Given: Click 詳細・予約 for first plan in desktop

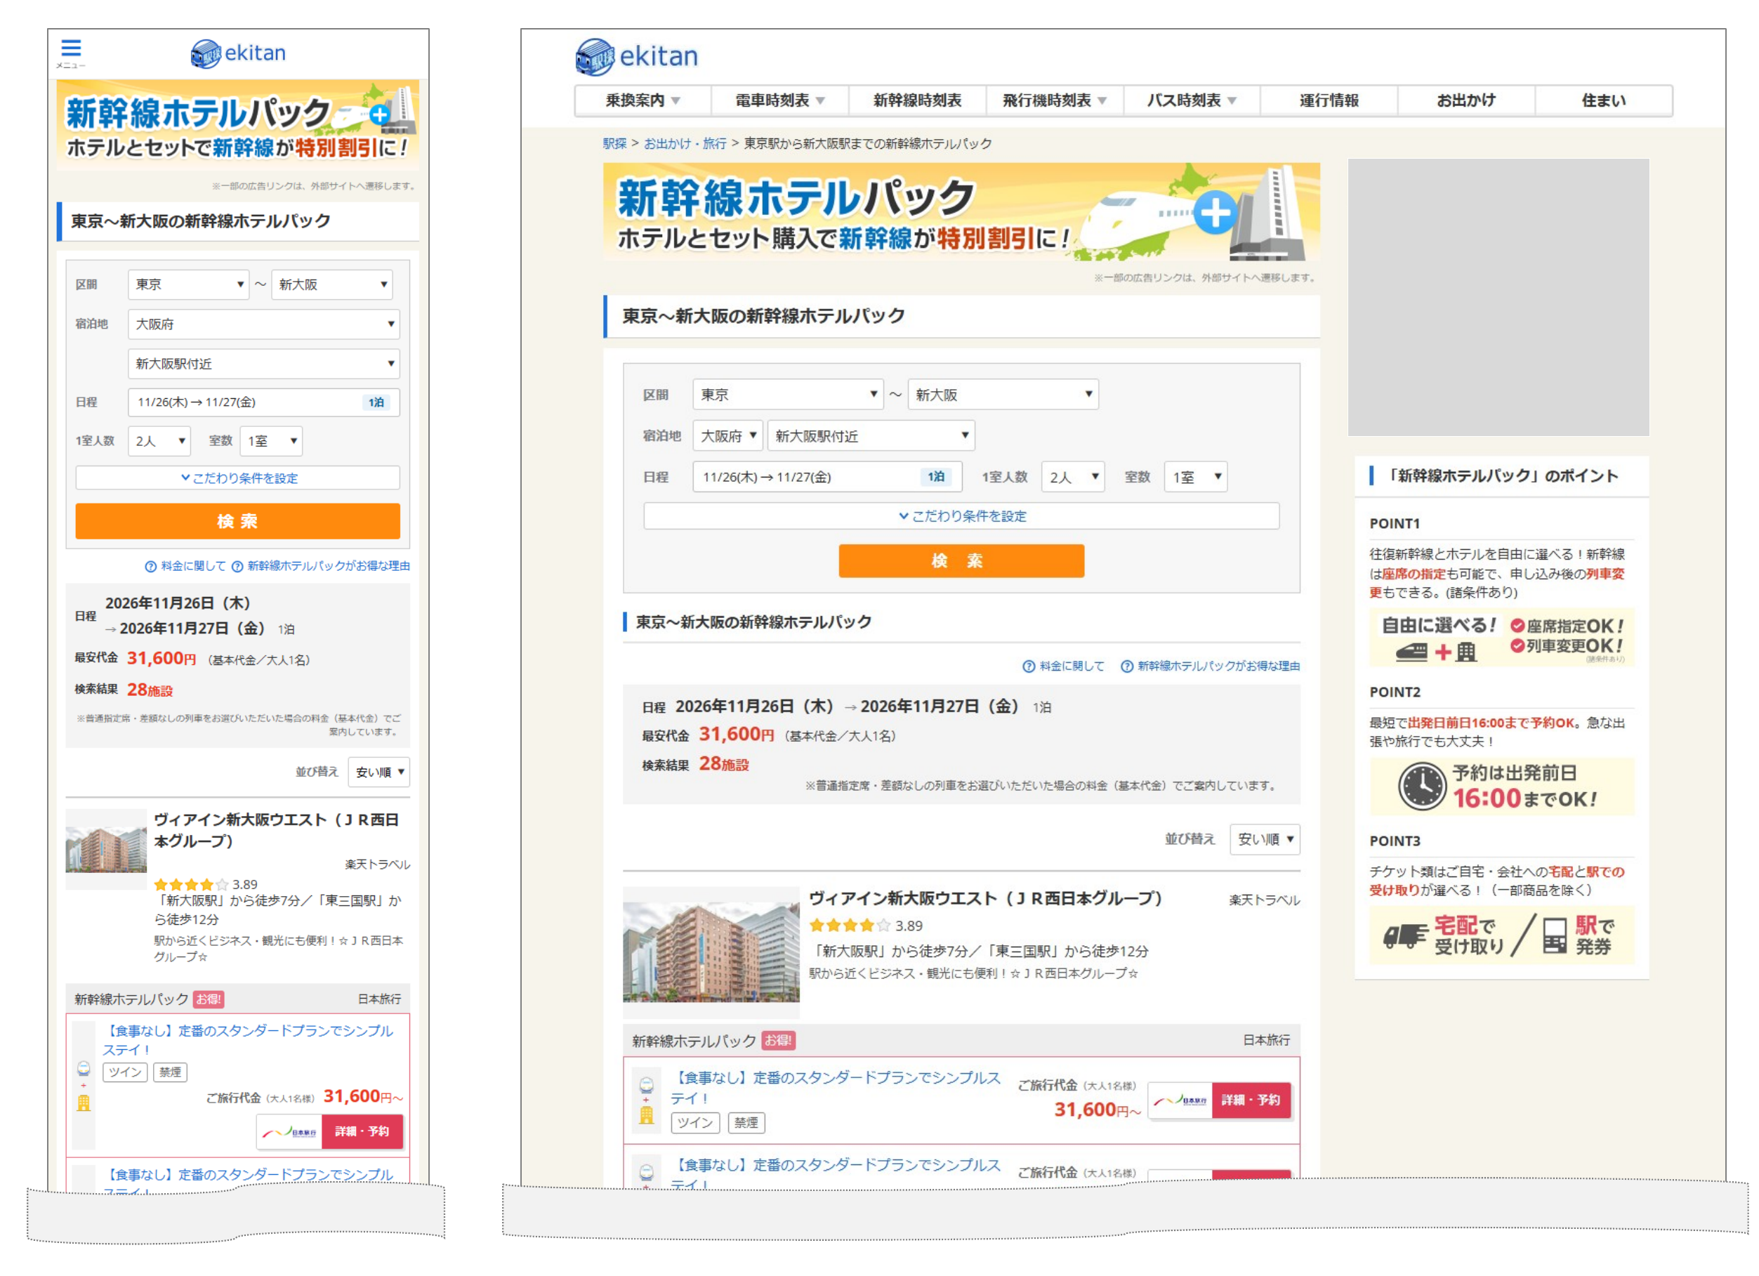Looking at the screenshot, I should tap(1251, 1100).
